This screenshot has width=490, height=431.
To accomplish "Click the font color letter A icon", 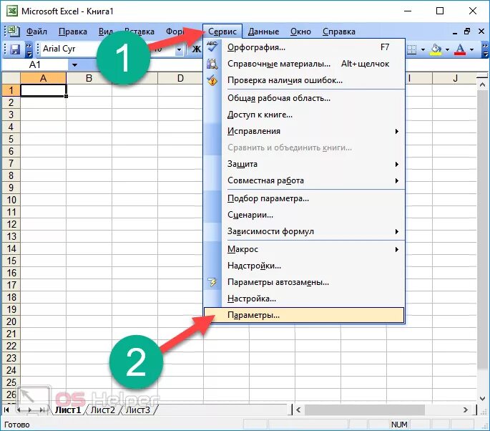I will point(460,49).
